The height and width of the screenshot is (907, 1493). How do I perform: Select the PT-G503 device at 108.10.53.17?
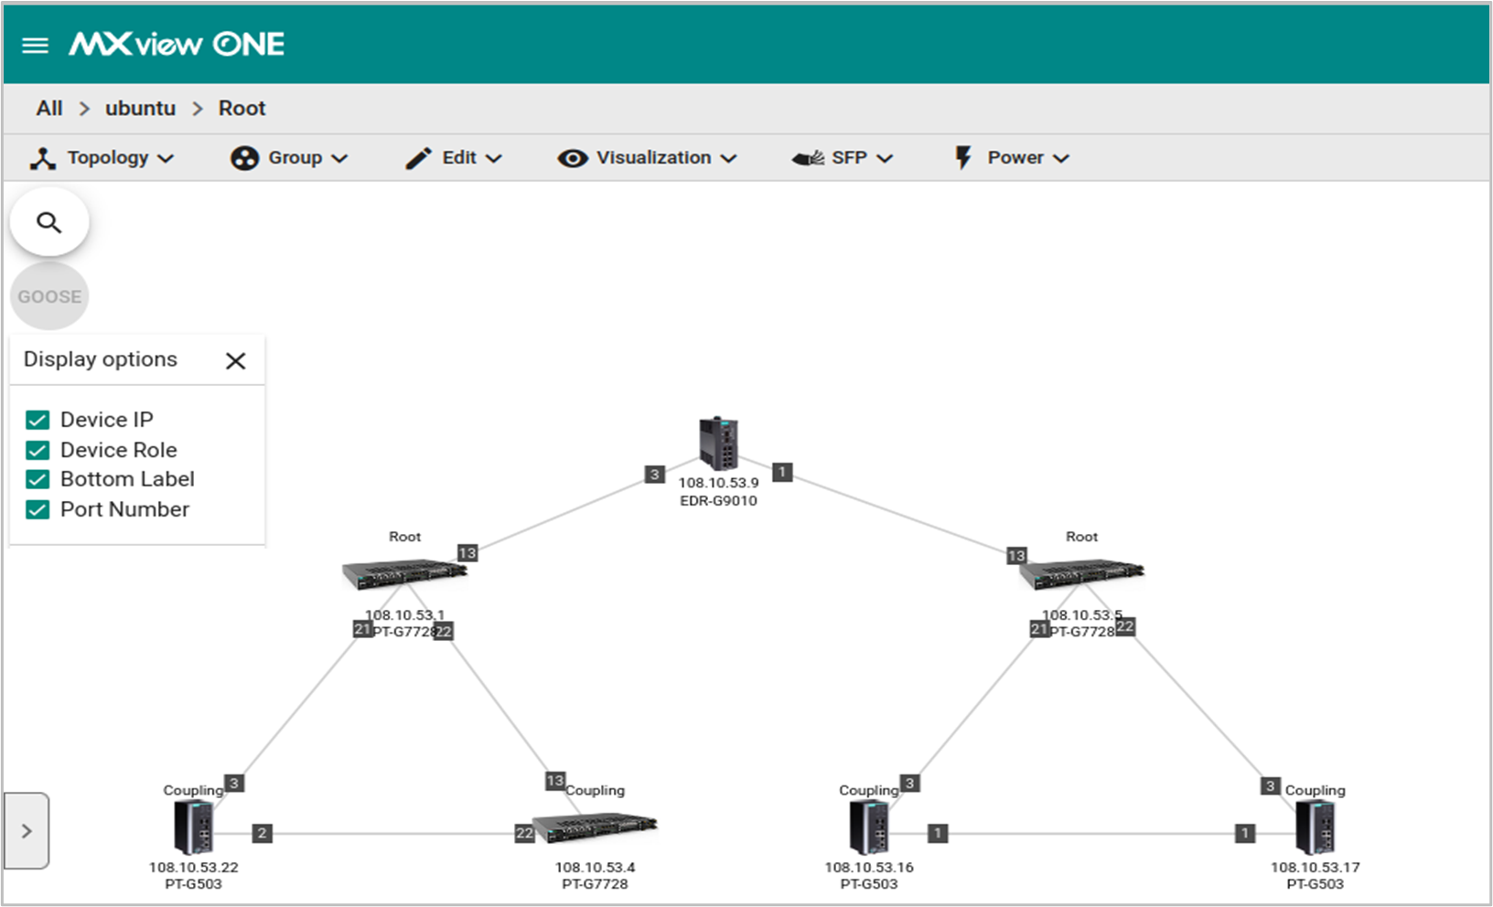coord(1316,827)
